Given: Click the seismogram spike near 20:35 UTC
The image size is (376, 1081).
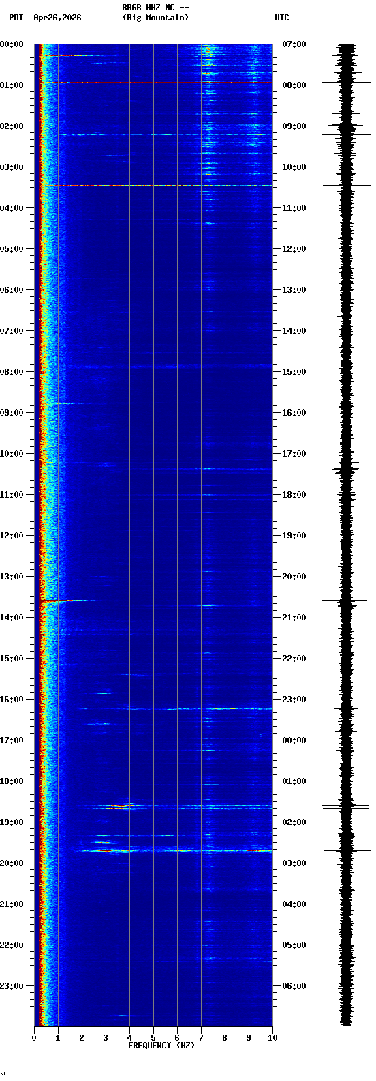Looking at the screenshot, I should [345, 601].
